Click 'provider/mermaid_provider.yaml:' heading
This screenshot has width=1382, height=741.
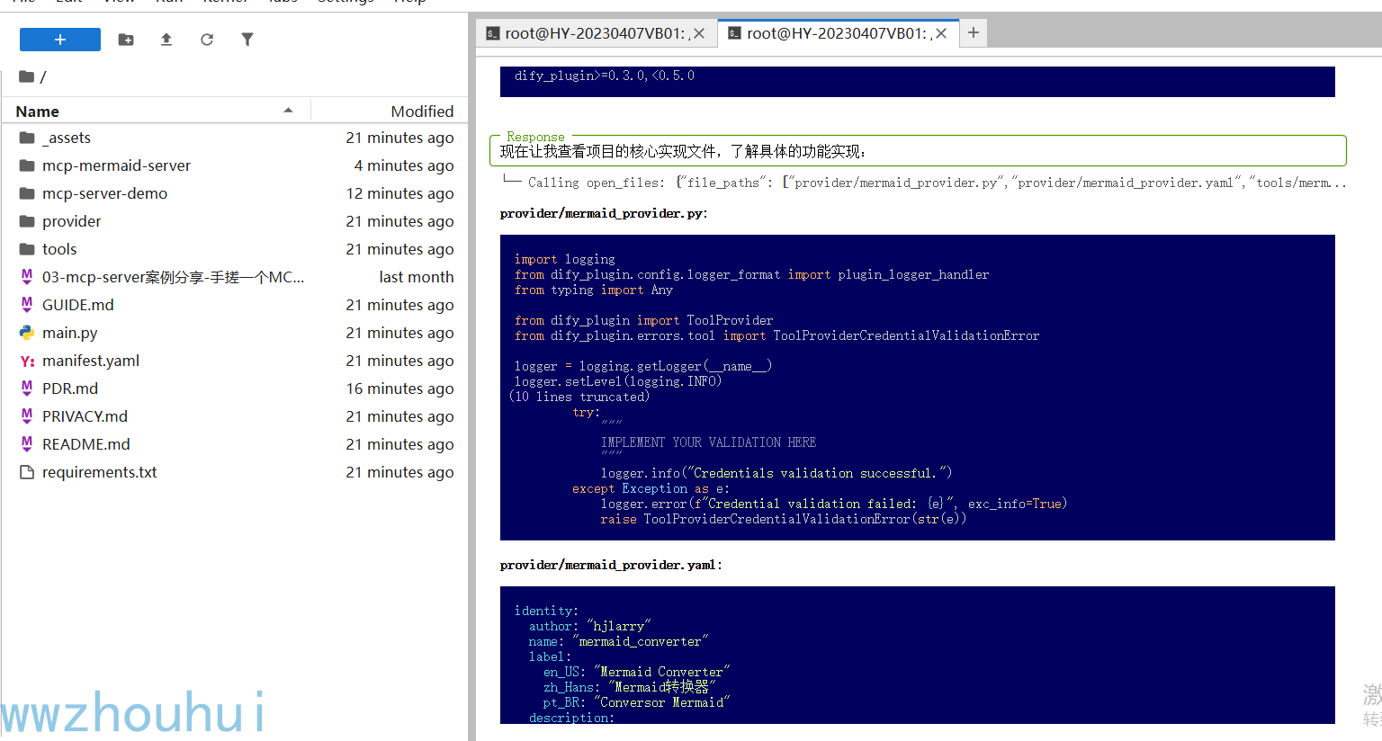(x=611, y=565)
